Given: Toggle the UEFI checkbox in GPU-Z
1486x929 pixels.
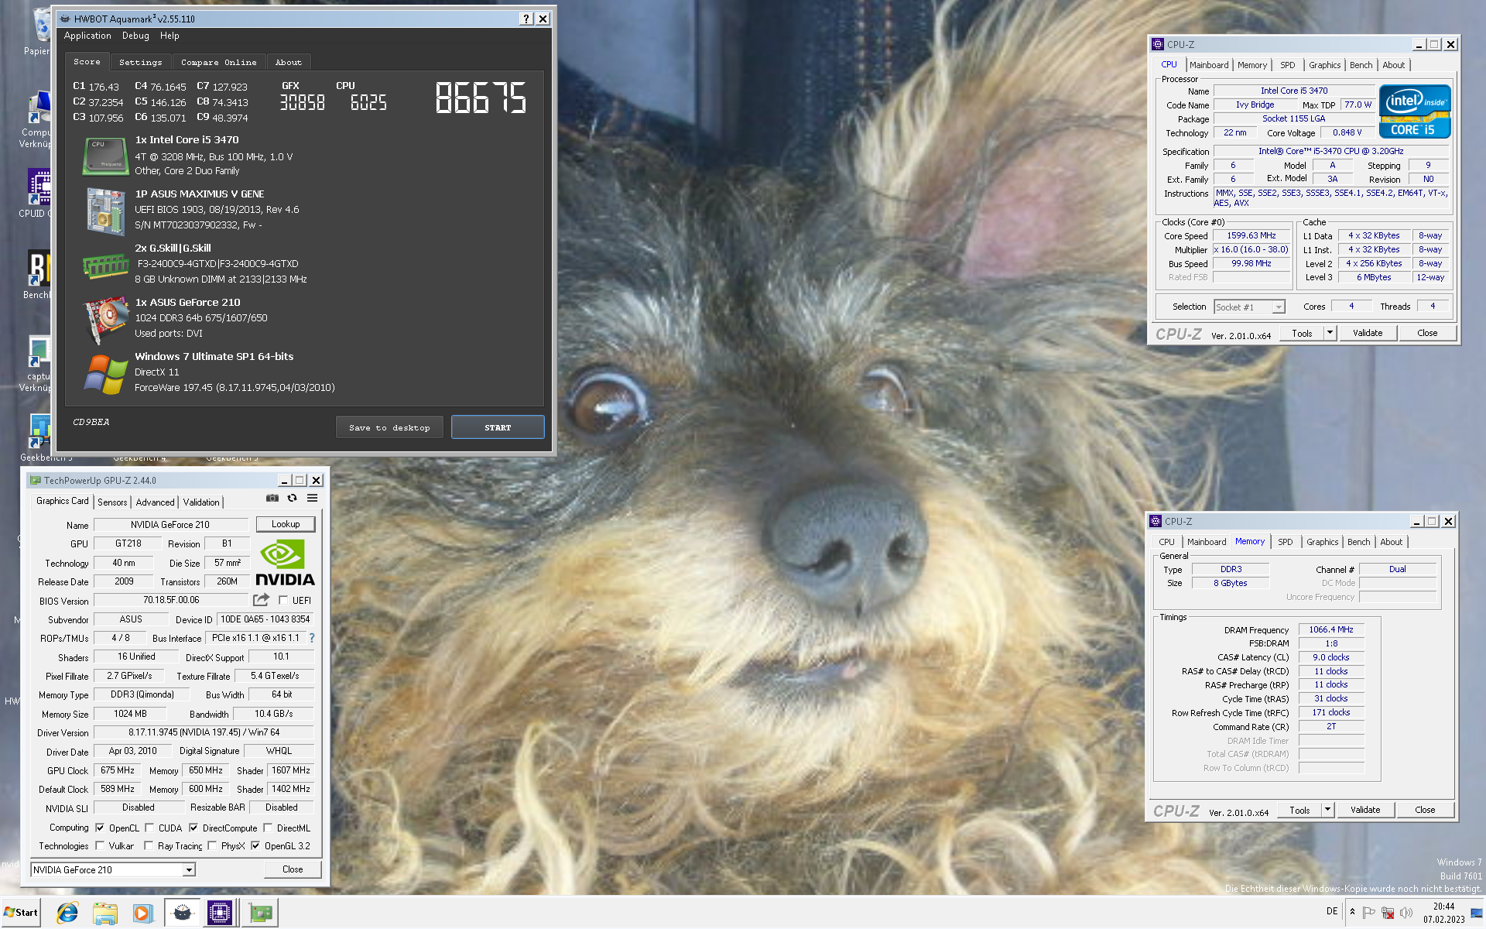Looking at the screenshot, I should pos(283,600).
